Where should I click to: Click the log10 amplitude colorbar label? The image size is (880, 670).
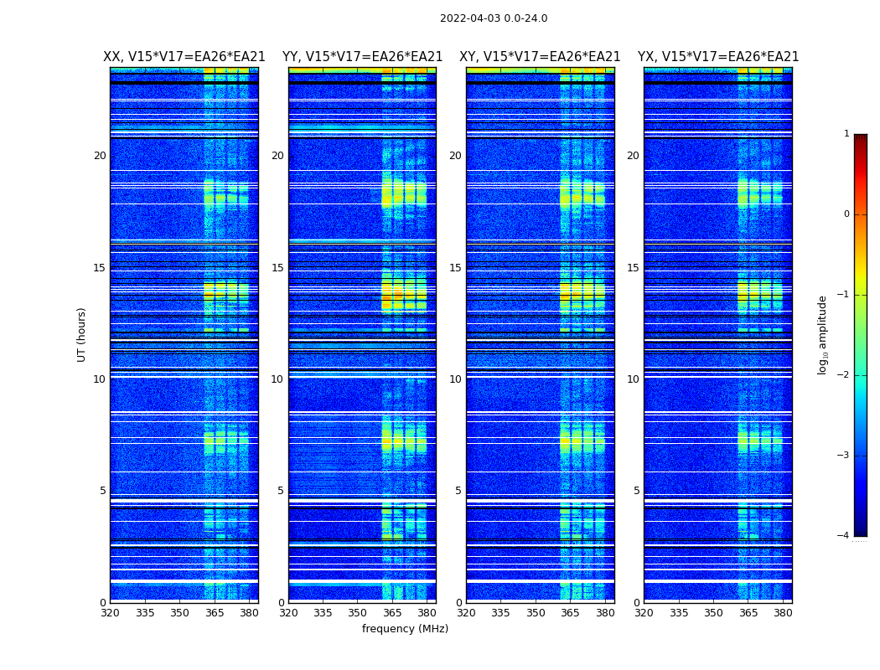click(x=823, y=334)
